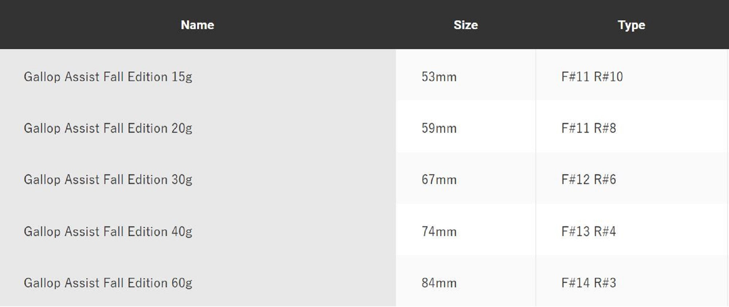Click the R#3 text in Type column

tap(605, 283)
